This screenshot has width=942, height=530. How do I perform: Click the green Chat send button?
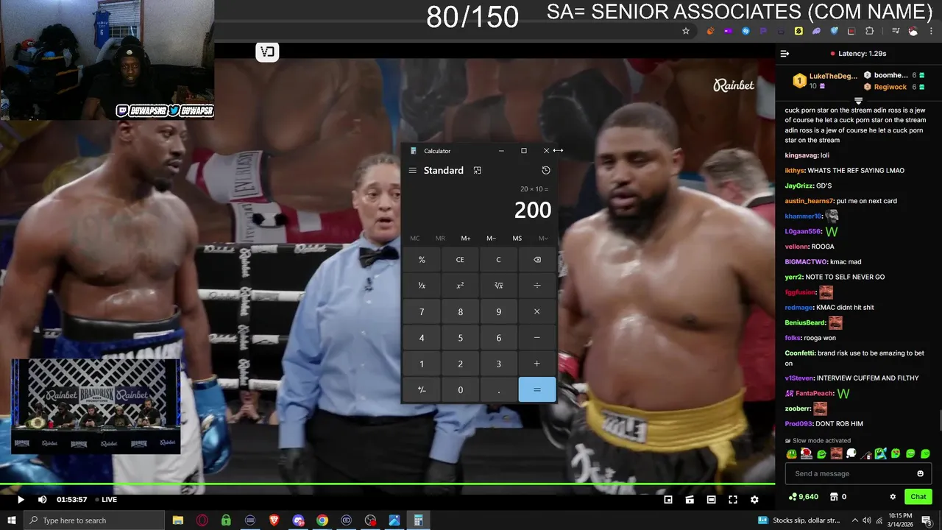918,497
